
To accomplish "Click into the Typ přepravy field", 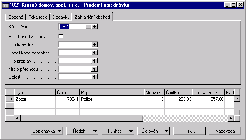I will [75, 61].
